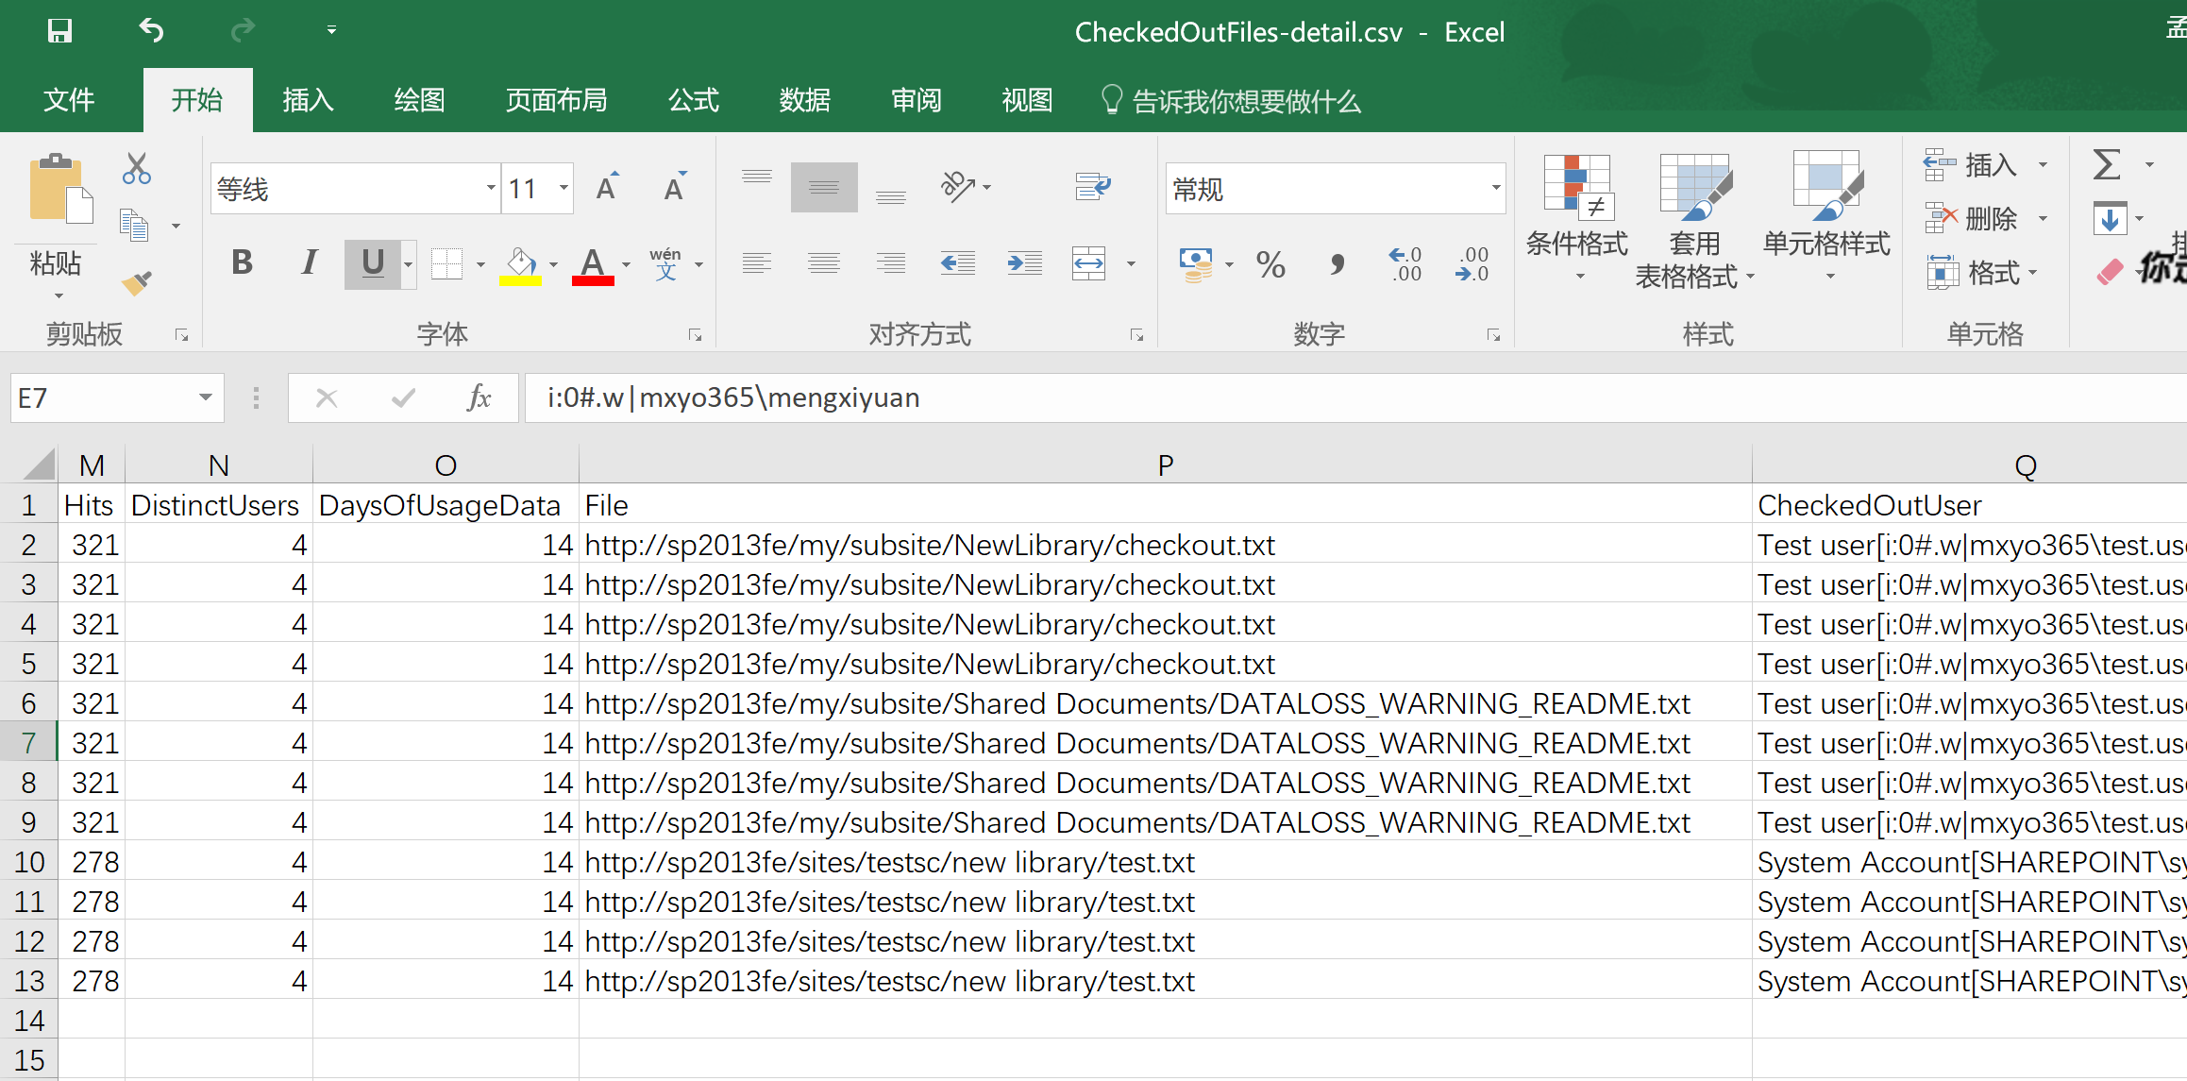
Task: Toggle italic formatting
Action: [309, 262]
